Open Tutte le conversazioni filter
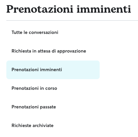 [x=53, y=33]
